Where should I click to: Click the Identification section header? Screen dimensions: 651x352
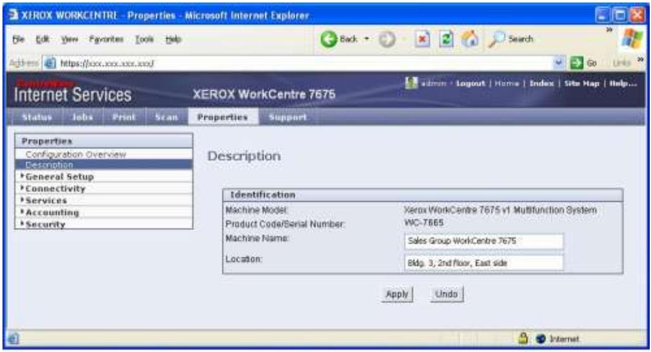click(x=422, y=194)
